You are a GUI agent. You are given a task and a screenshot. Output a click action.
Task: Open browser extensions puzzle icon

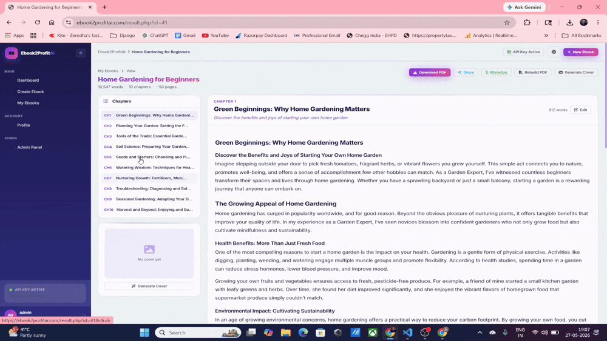pyautogui.click(x=527, y=22)
